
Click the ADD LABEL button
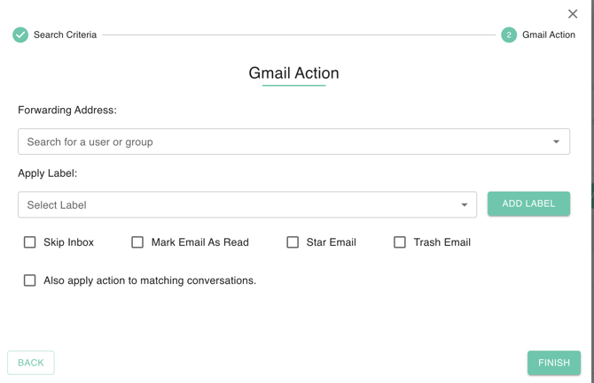point(528,203)
